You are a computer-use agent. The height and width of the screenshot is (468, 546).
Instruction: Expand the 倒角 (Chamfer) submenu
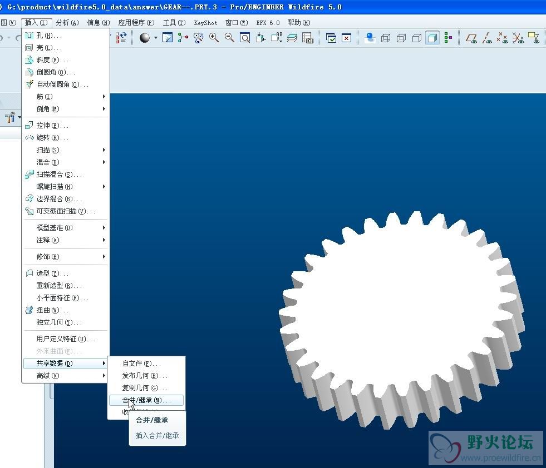pyautogui.click(x=66, y=108)
